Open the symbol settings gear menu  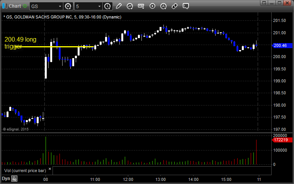pos(68,6)
